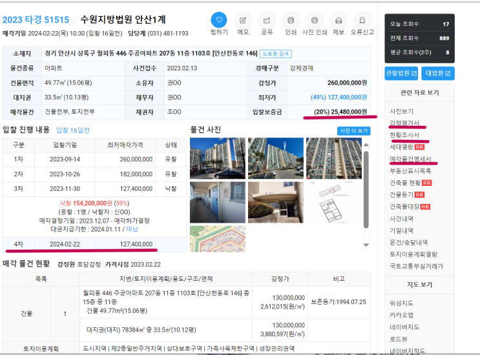Open 사진보기 in related materials

click(401, 111)
